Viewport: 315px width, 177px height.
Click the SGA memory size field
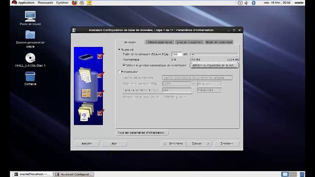(x=177, y=84)
